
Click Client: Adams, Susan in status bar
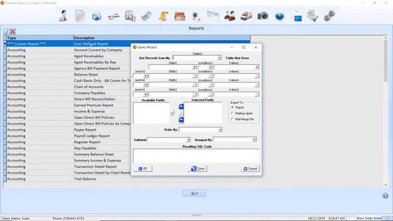[15, 219]
